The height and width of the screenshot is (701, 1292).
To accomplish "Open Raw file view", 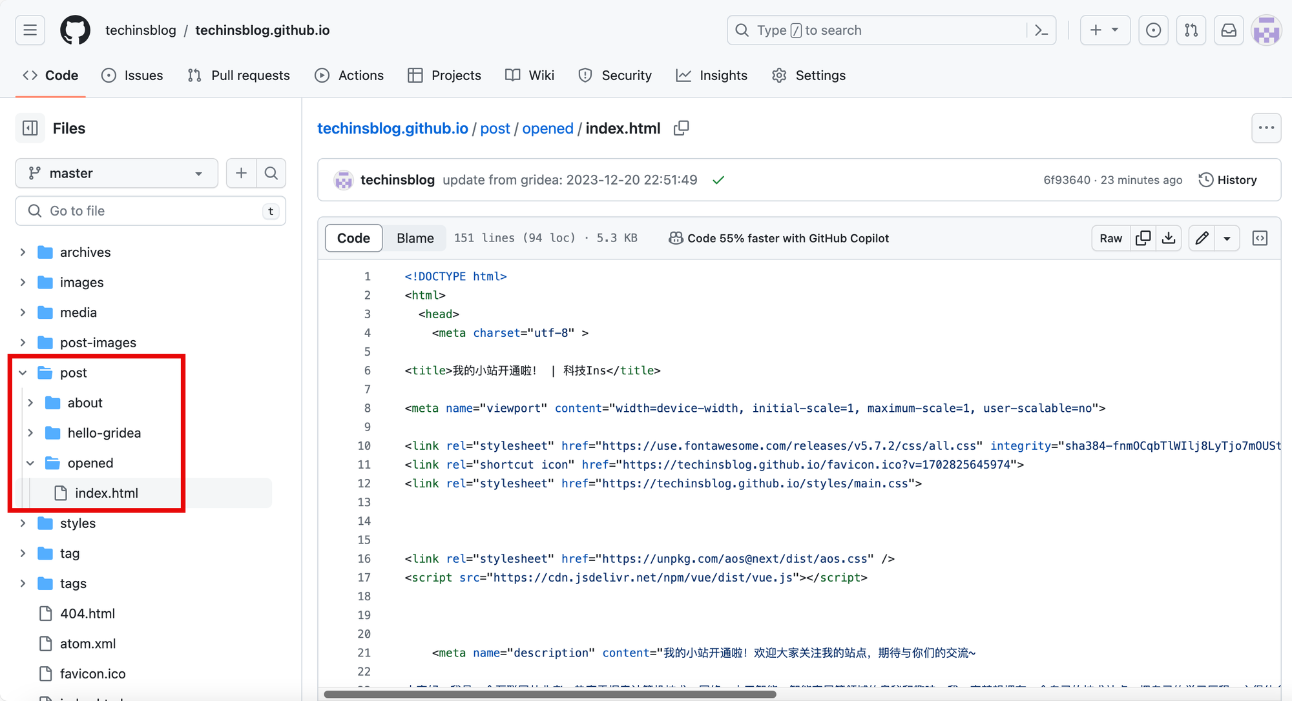I will 1111,238.
